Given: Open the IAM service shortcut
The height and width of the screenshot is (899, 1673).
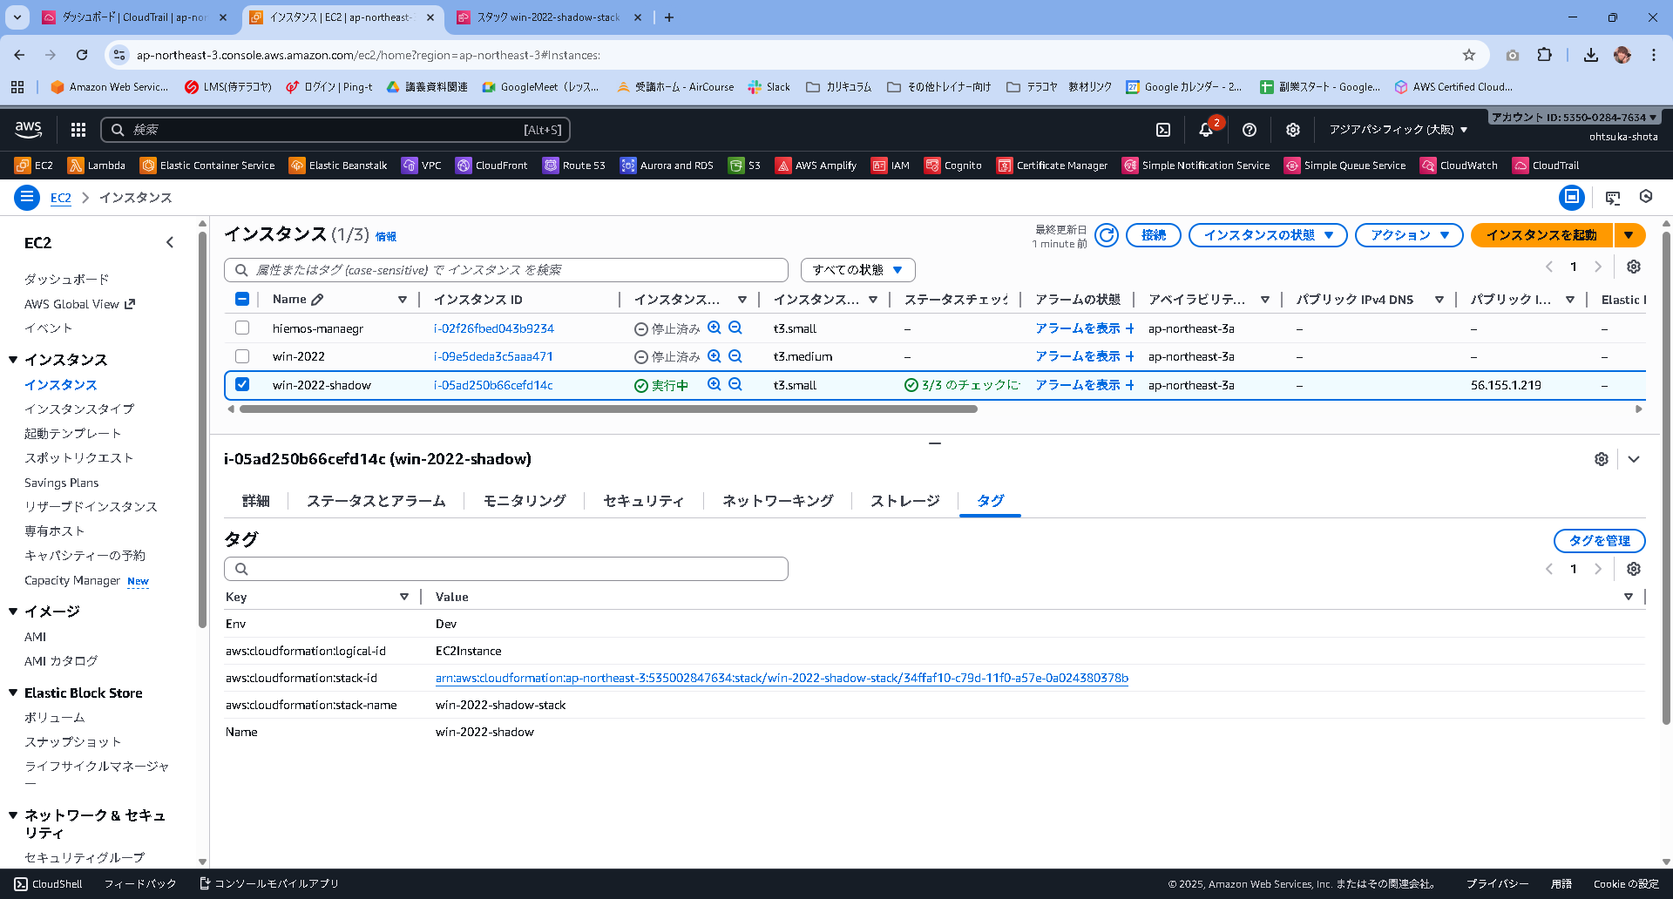Looking at the screenshot, I should [891, 166].
